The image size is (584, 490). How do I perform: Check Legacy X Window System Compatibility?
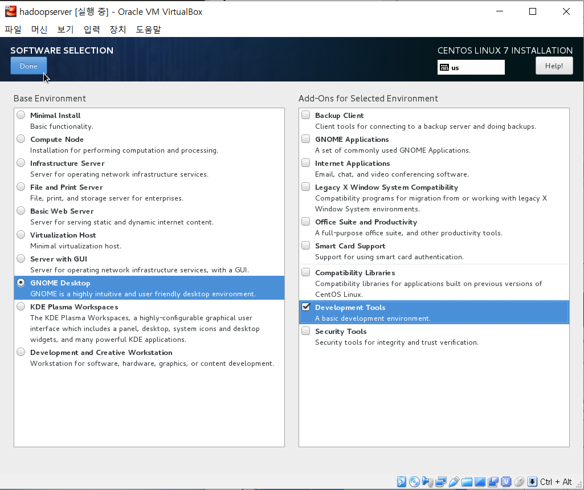(306, 186)
